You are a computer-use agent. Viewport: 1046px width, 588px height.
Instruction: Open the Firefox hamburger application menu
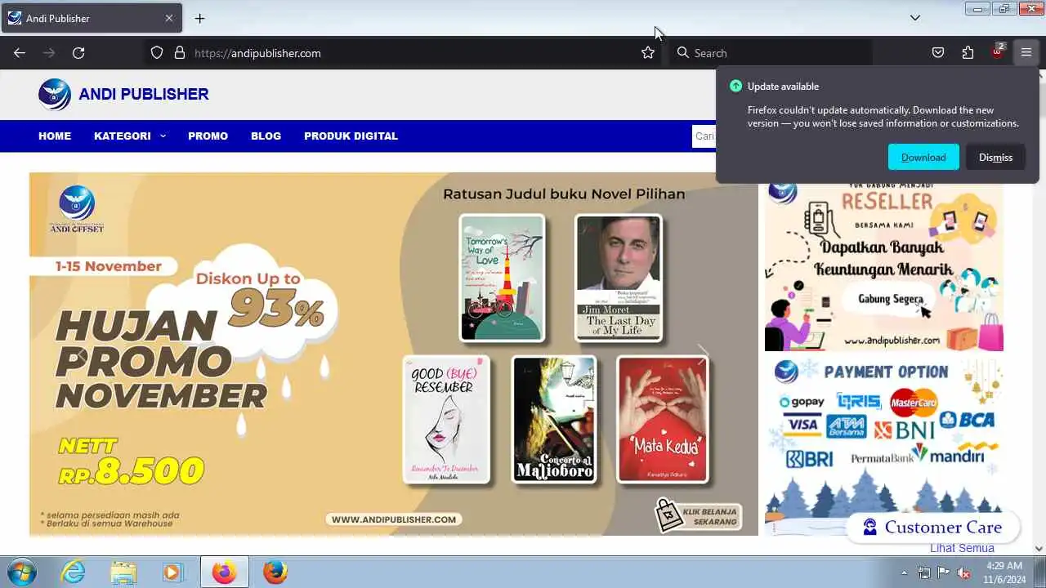[x=1026, y=53]
